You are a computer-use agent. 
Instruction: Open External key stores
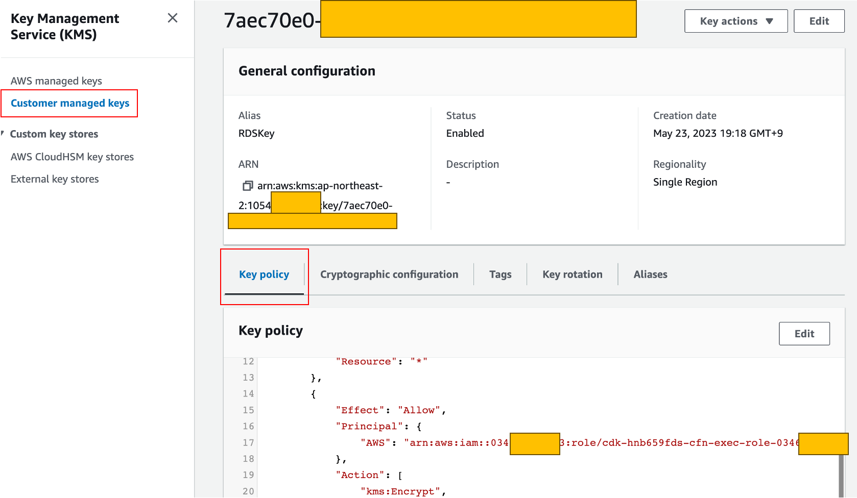click(55, 179)
